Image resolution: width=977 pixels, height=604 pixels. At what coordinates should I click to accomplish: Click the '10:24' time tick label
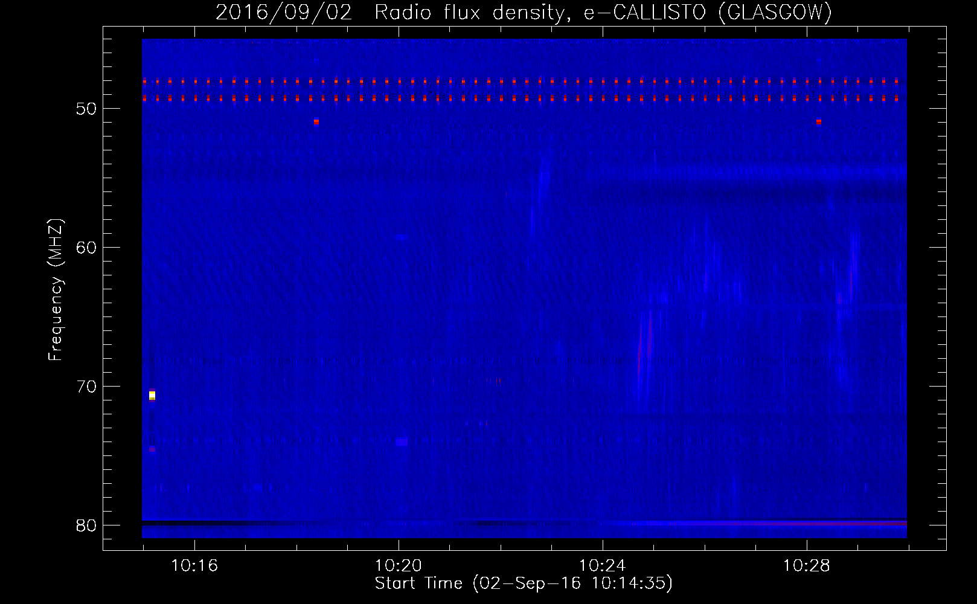[603, 566]
